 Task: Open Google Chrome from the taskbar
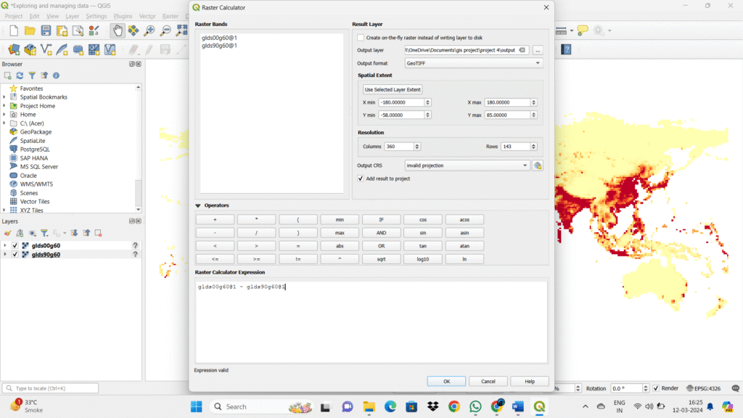pyautogui.click(x=454, y=406)
